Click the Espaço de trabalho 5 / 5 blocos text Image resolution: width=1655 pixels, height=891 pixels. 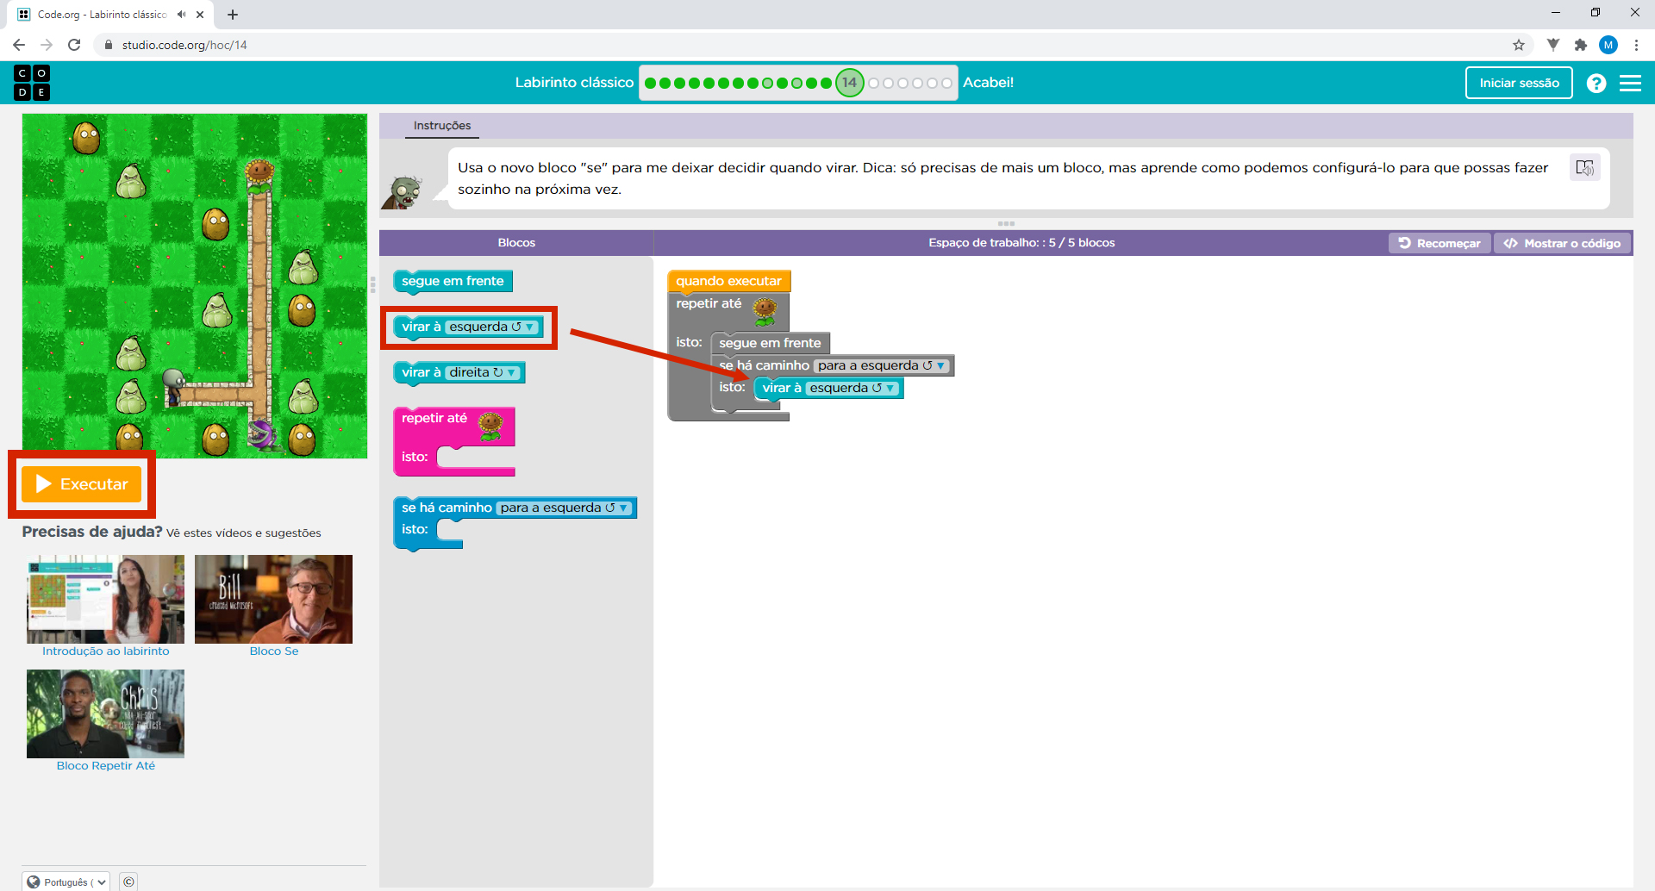(1021, 243)
